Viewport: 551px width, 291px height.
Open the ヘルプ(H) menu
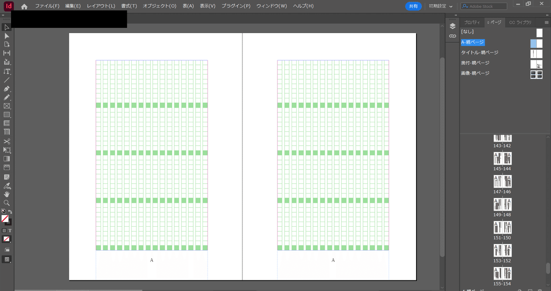click(303, 6)
